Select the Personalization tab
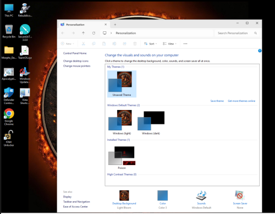275x214 pixels. click(x=84, y=25)
